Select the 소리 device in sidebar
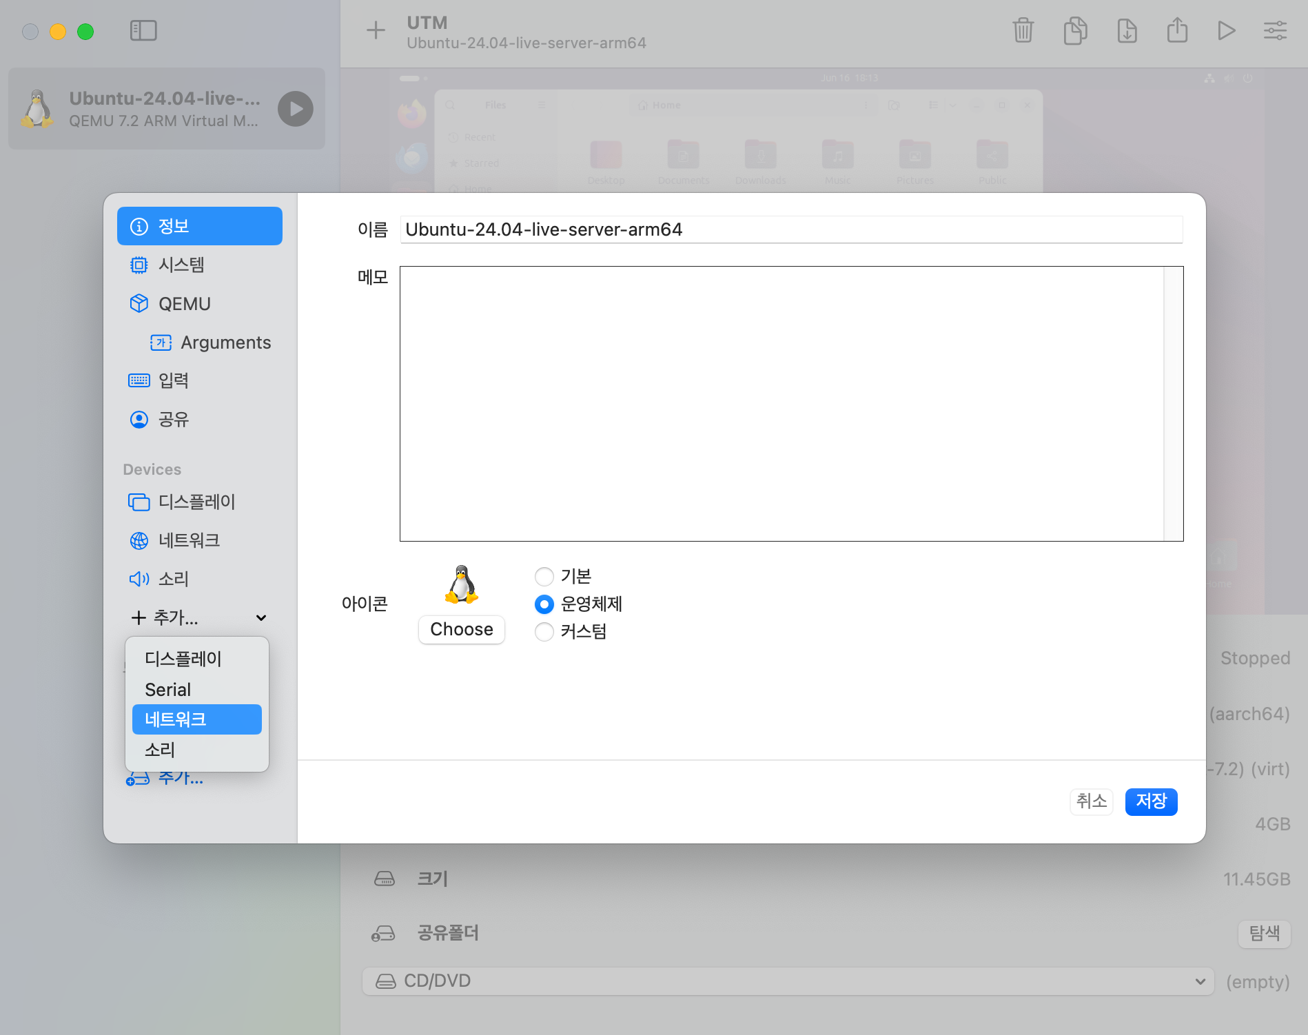The image size is (1308, 1035). (x=200, y=579)
